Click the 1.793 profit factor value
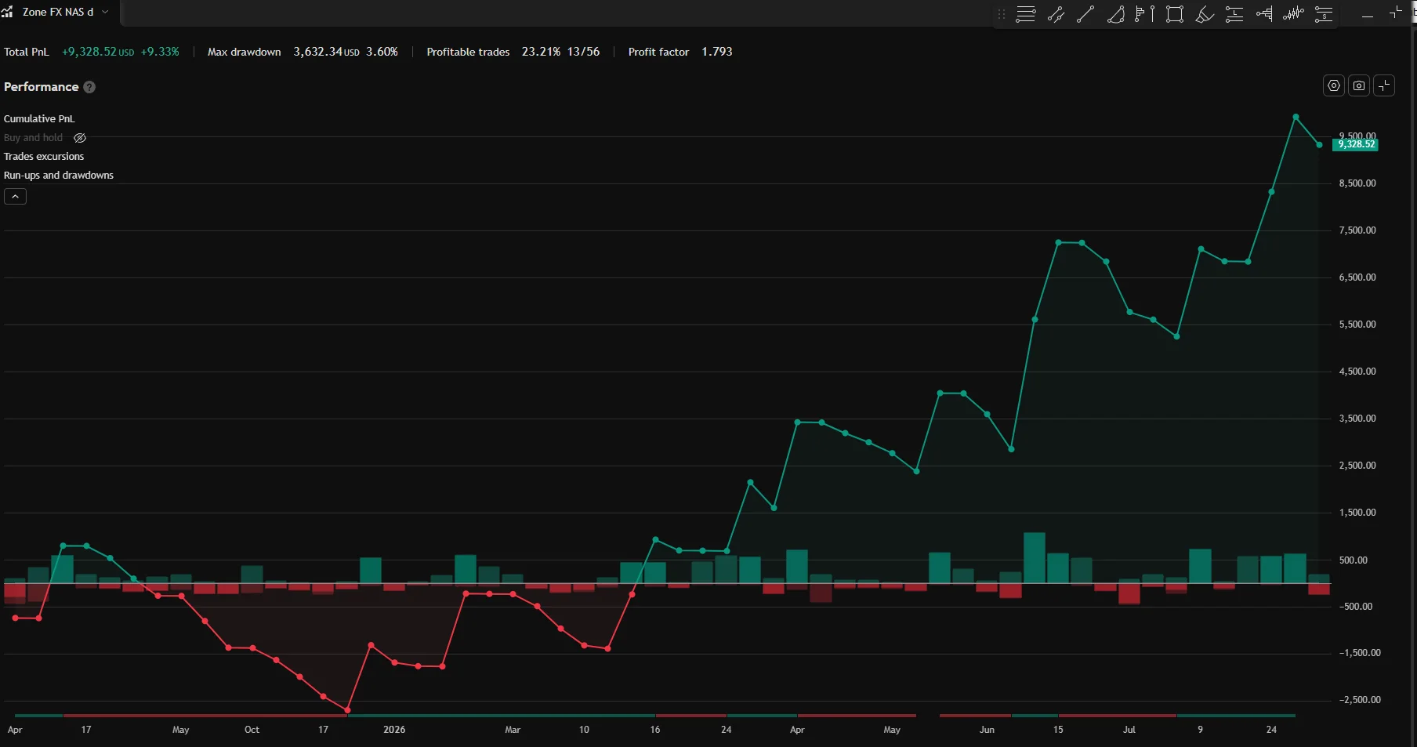The height and width of the screenshot is (747, 1417). coord(717,52)
